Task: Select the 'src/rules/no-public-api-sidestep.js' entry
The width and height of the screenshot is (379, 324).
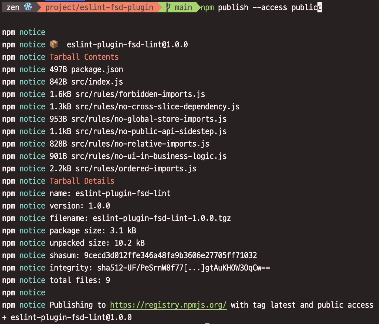Action: [151, 131]
